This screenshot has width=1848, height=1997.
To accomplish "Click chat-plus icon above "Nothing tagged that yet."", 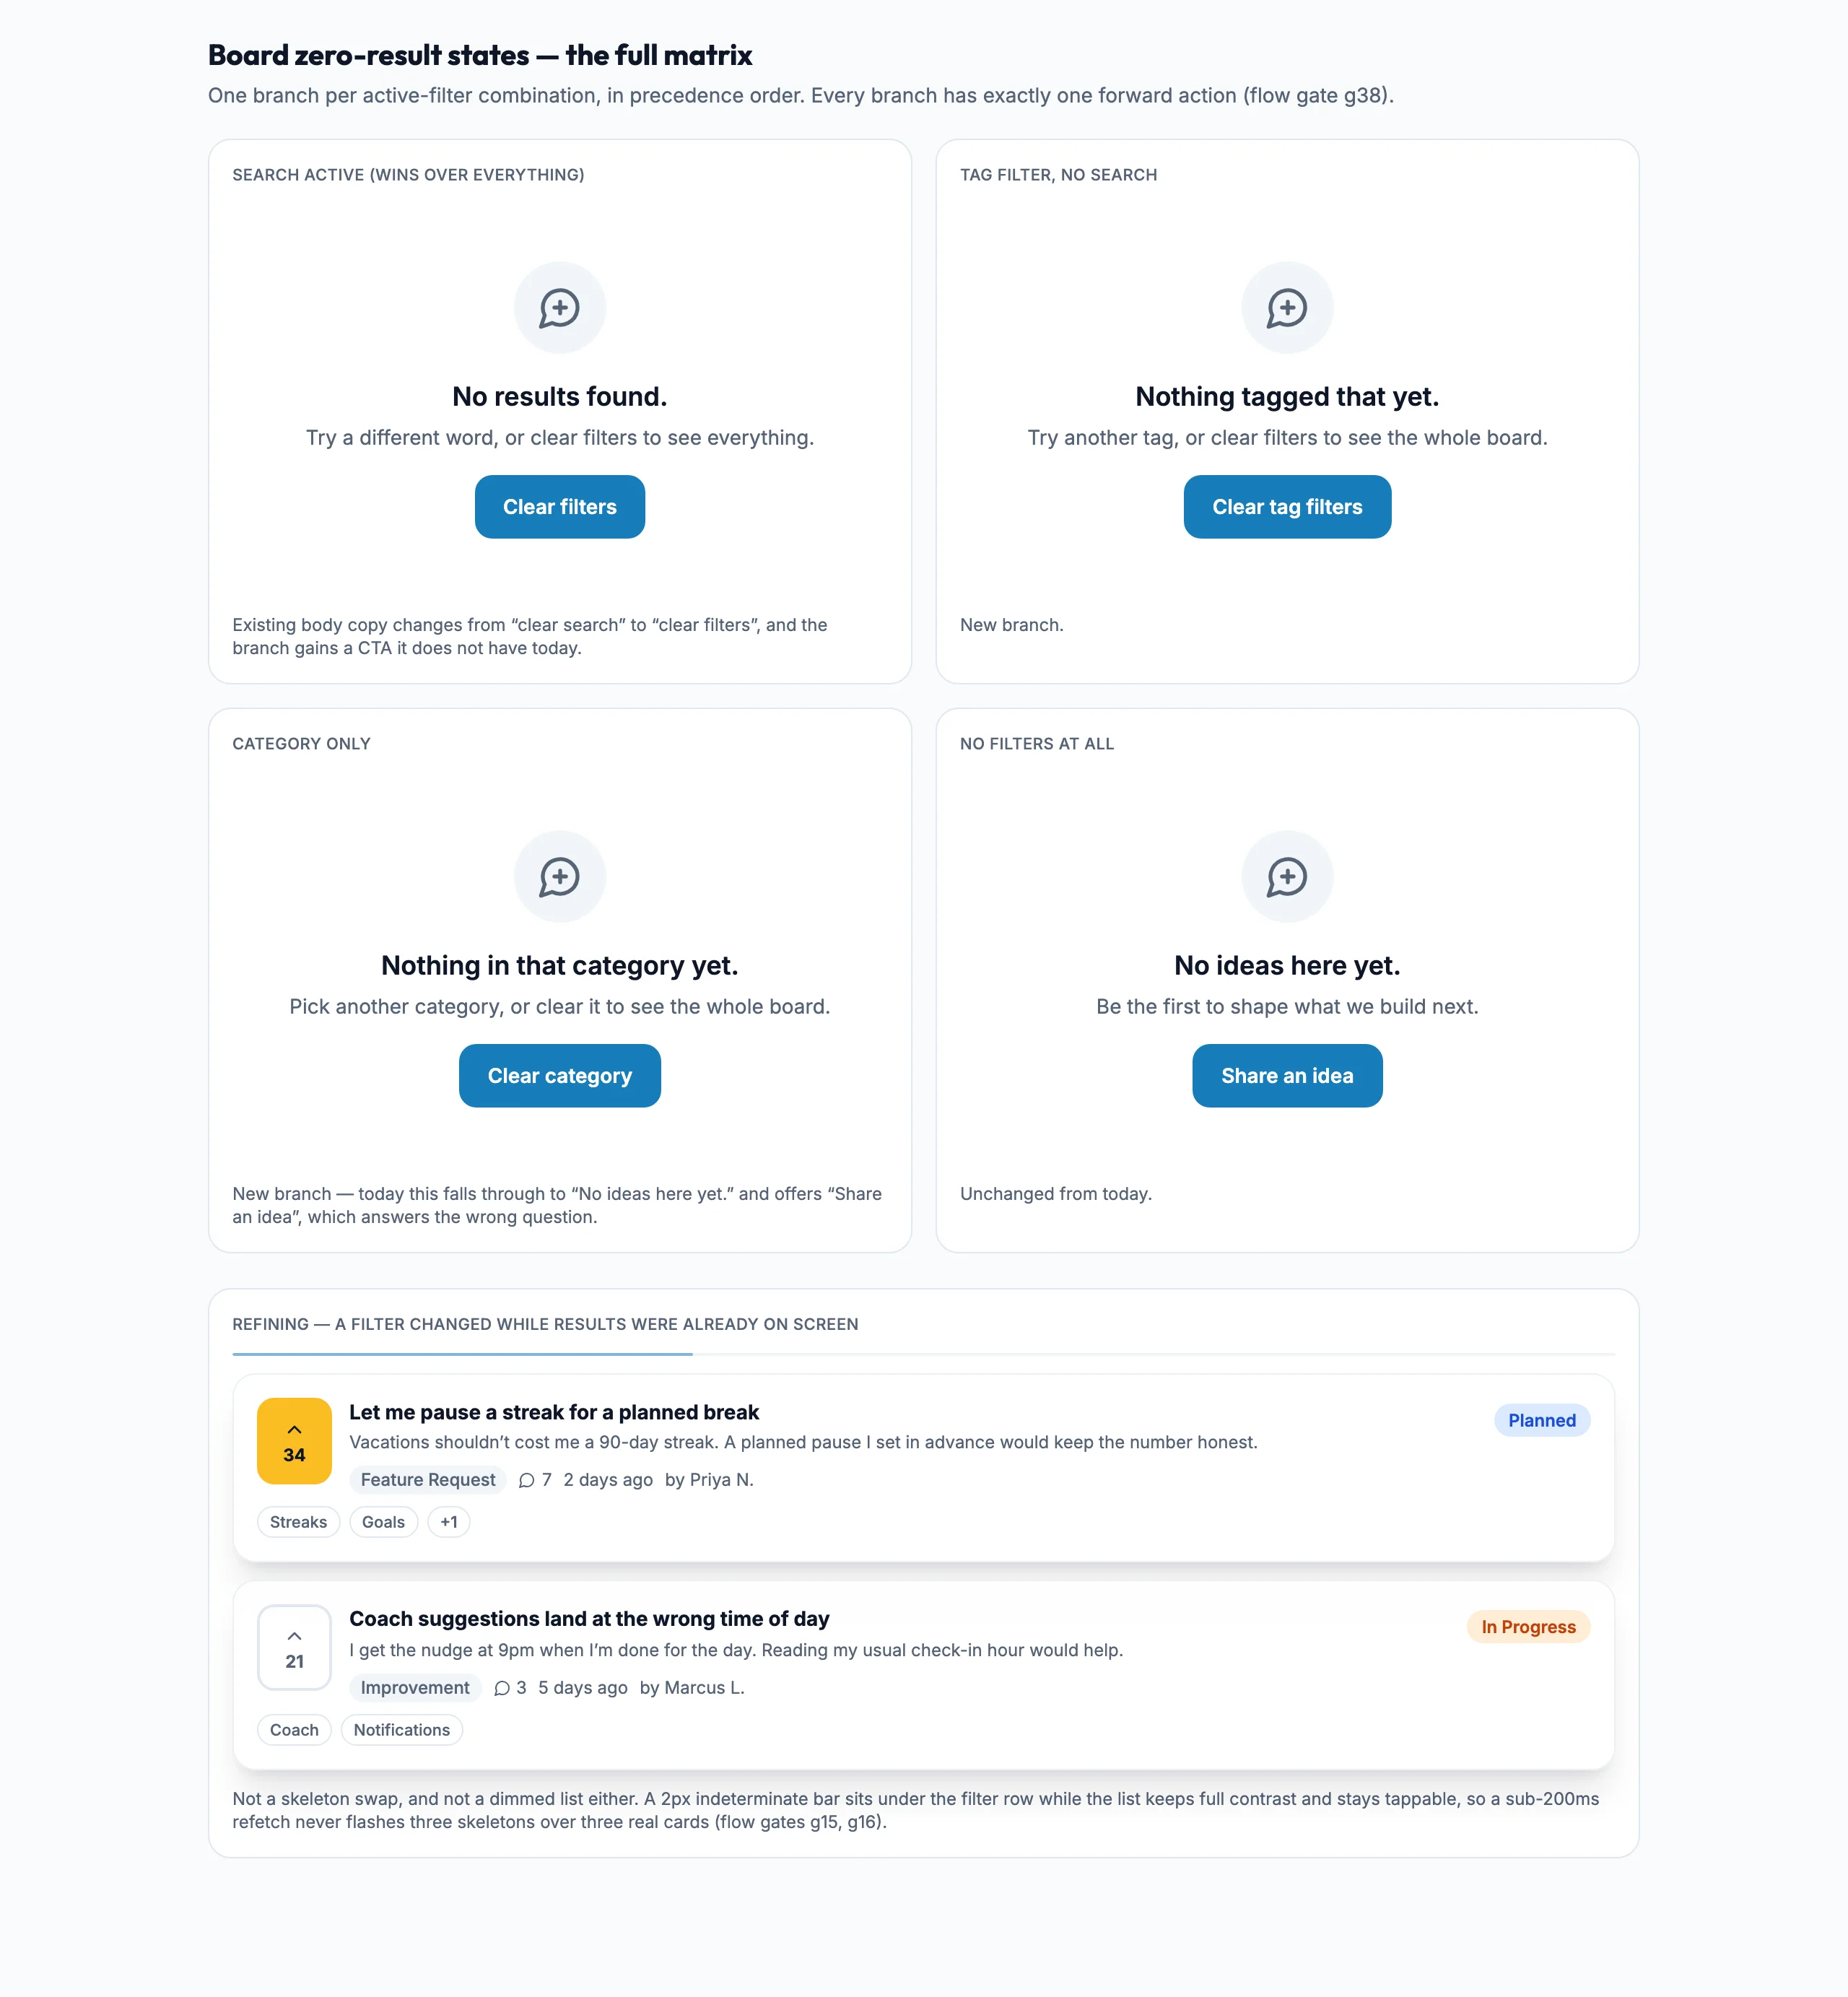I will coord(1287,308).
